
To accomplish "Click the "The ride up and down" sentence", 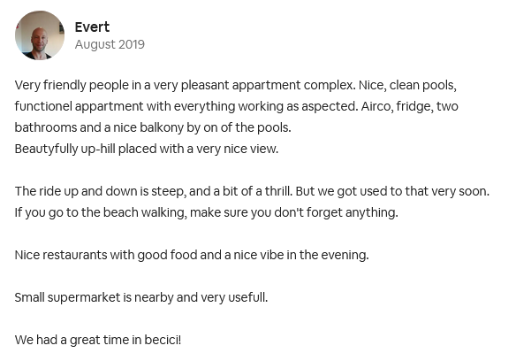I will point(252,191).
